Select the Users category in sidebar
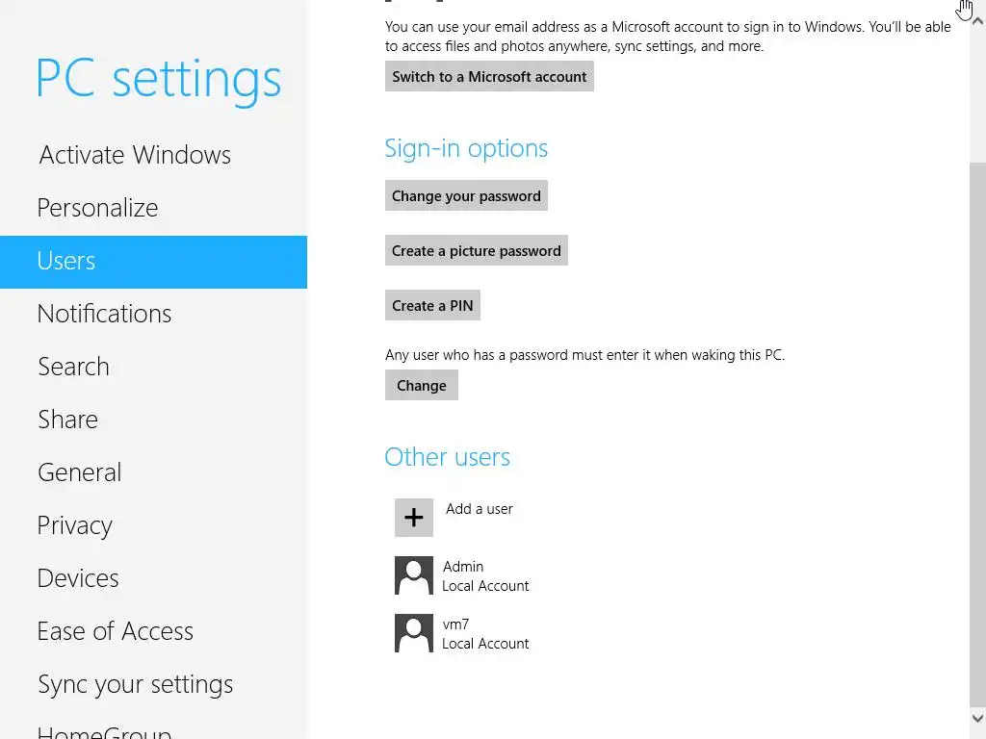Image resolution: width=986 pixels, height=739 pixels. tap(153, 262)
